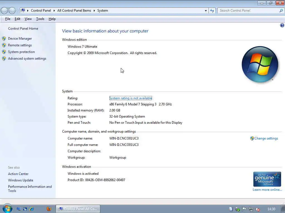Click the genuine Microsoft software badge
Image resolution: width=285 pixels, height=213 pixels.
pyautogui.click(x=267, y=179)
